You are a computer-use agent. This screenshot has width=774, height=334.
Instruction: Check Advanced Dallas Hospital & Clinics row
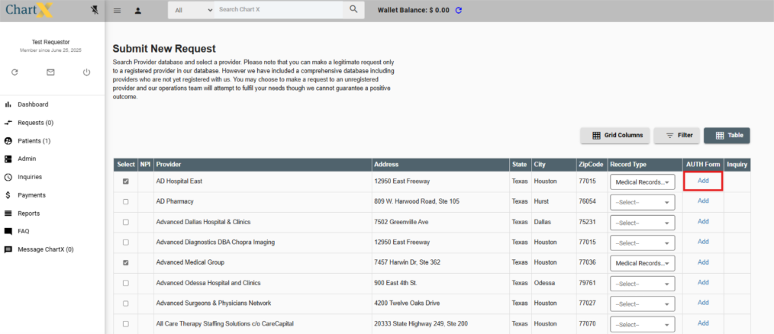[x=125, y=222]
